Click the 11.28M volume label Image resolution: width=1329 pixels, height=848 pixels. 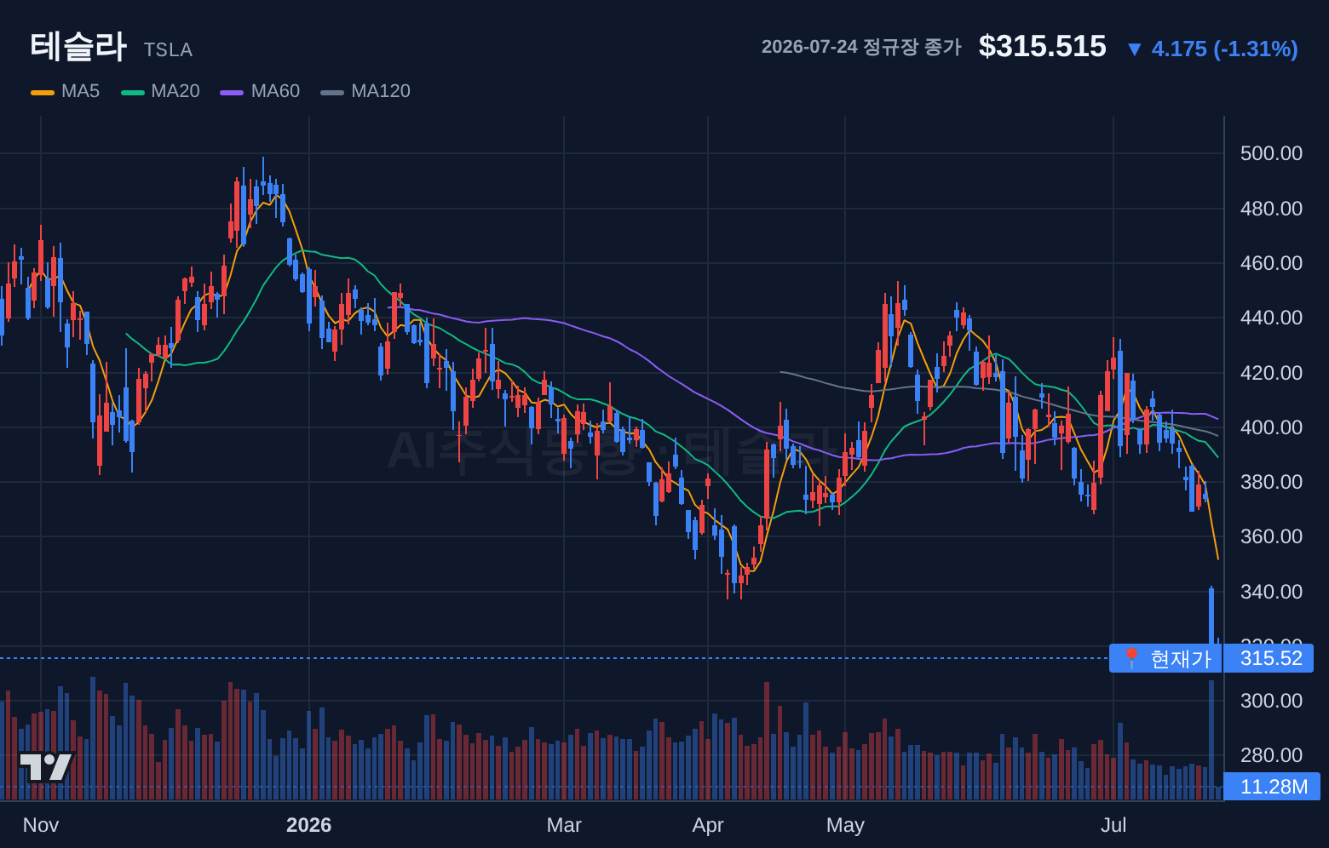pyautogui.click(x=1273, y=786)
